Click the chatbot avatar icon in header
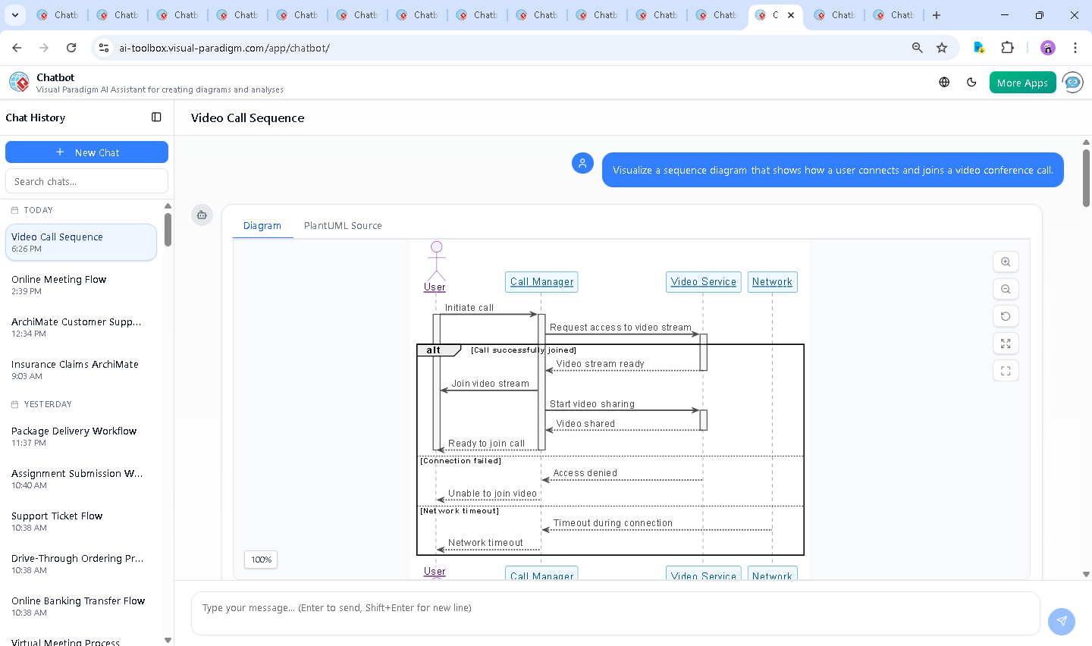The image size is (1092, 646). [1072, 83]
